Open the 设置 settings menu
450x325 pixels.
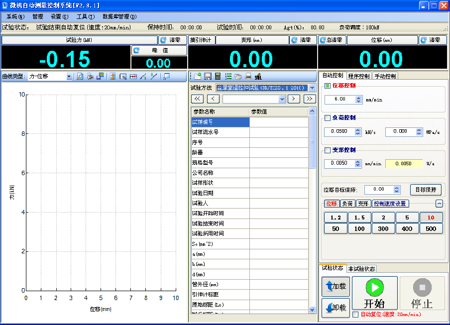tap(59, 16)
